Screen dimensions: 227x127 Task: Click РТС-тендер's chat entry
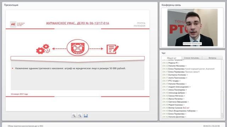[171, 81]
